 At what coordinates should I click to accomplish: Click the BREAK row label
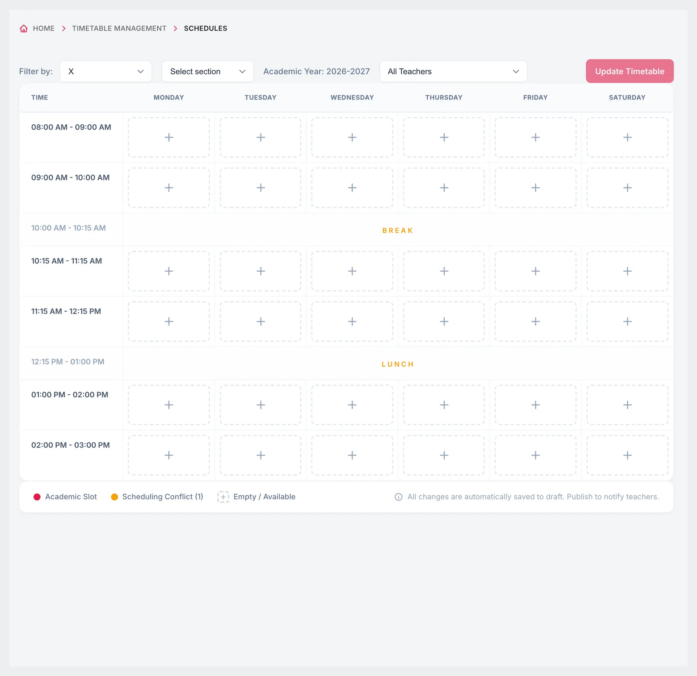coord(398,230)
